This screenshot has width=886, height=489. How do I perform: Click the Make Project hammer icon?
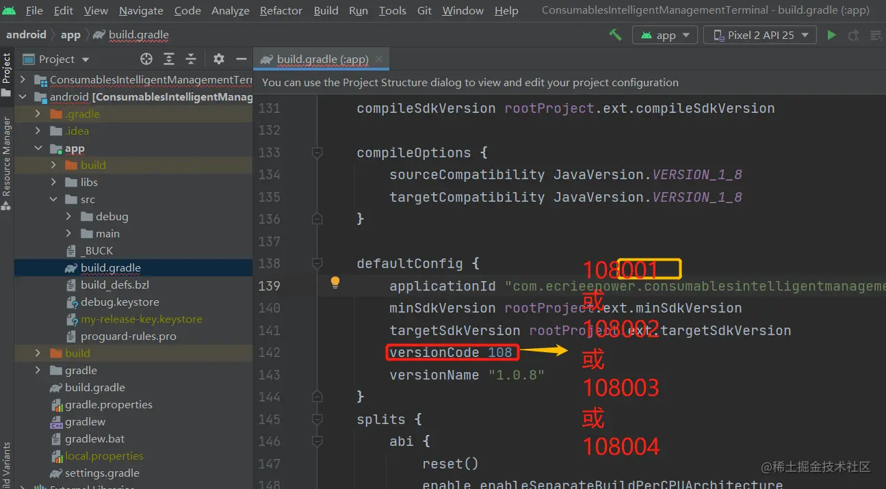click(x=615, y=35)
